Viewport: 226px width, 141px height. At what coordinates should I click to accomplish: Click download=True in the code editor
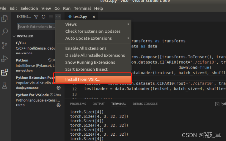pyautogui.click(x=195, y=67)
